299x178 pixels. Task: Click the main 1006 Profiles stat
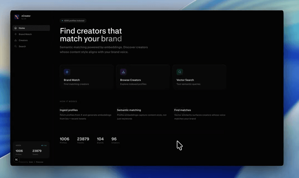tap(64, 140)
